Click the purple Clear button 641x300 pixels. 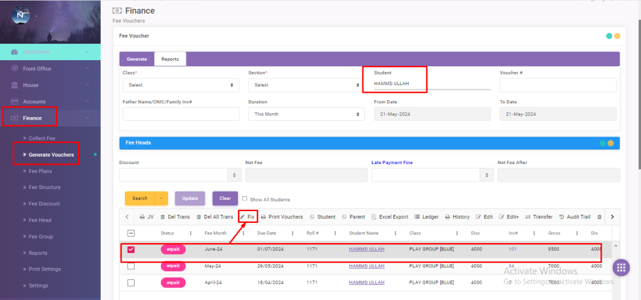[225, 199]
